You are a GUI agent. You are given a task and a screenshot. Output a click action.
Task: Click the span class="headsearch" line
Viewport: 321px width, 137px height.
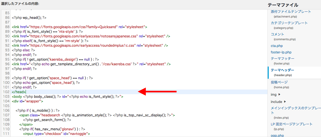(x=97, y=115)
